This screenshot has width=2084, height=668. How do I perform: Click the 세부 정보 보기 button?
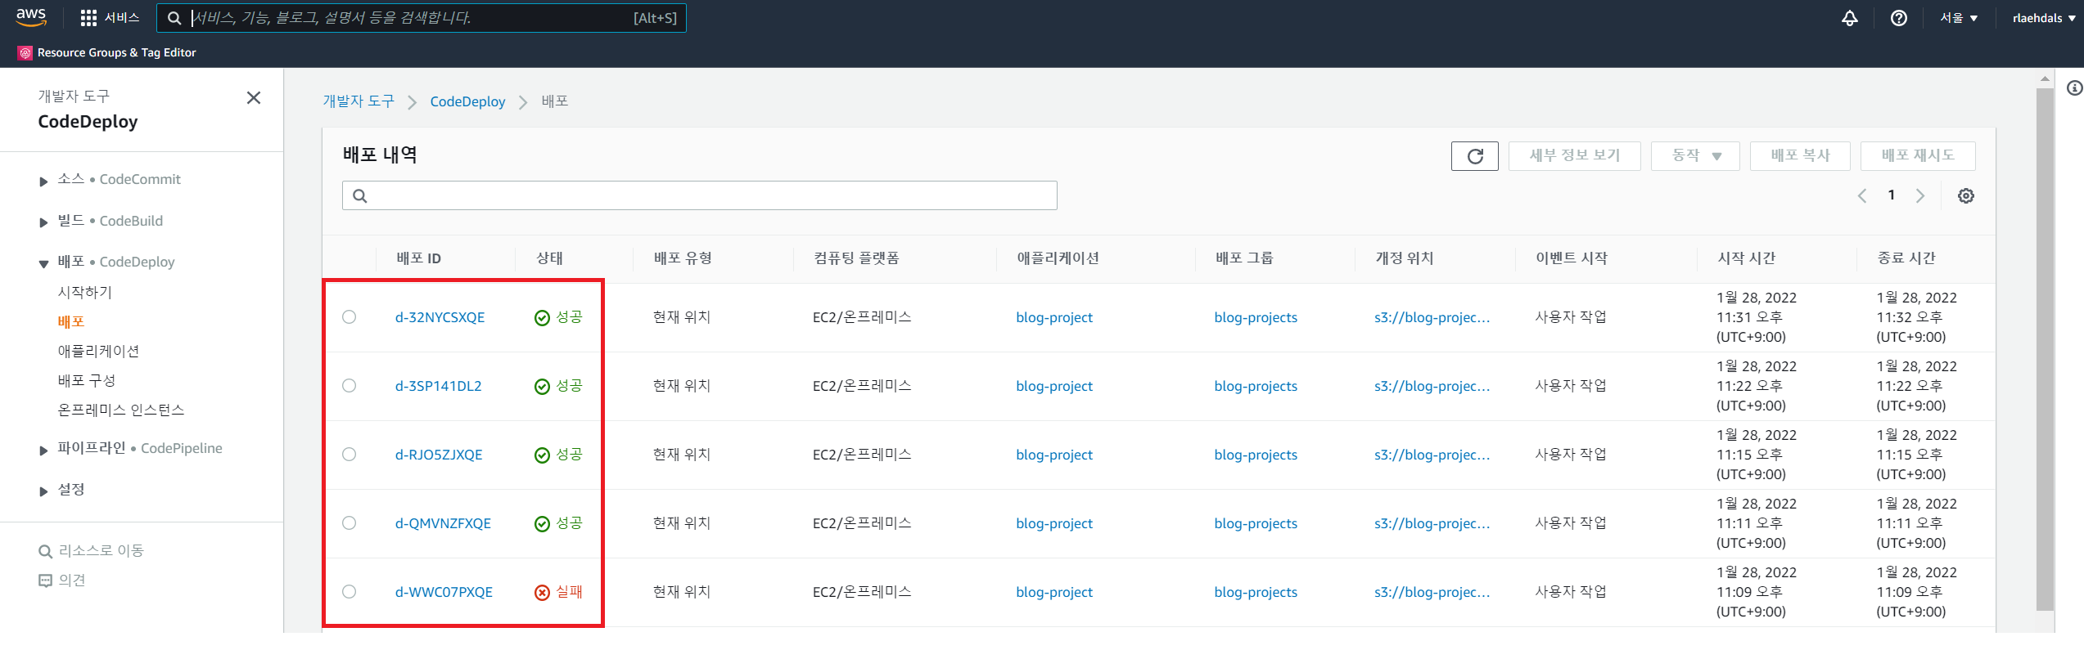pos(1575,156)
